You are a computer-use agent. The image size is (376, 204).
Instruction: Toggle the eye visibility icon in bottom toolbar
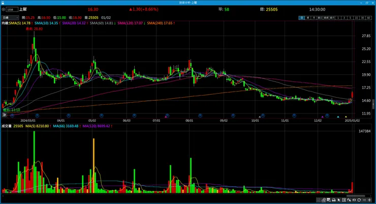pyautogui.click(x=354, y=200)
